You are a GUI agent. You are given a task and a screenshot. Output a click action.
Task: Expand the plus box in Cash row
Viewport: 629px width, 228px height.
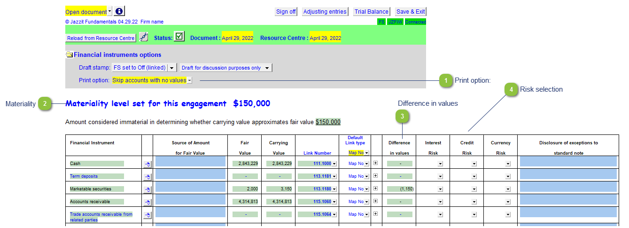(375, 163)
